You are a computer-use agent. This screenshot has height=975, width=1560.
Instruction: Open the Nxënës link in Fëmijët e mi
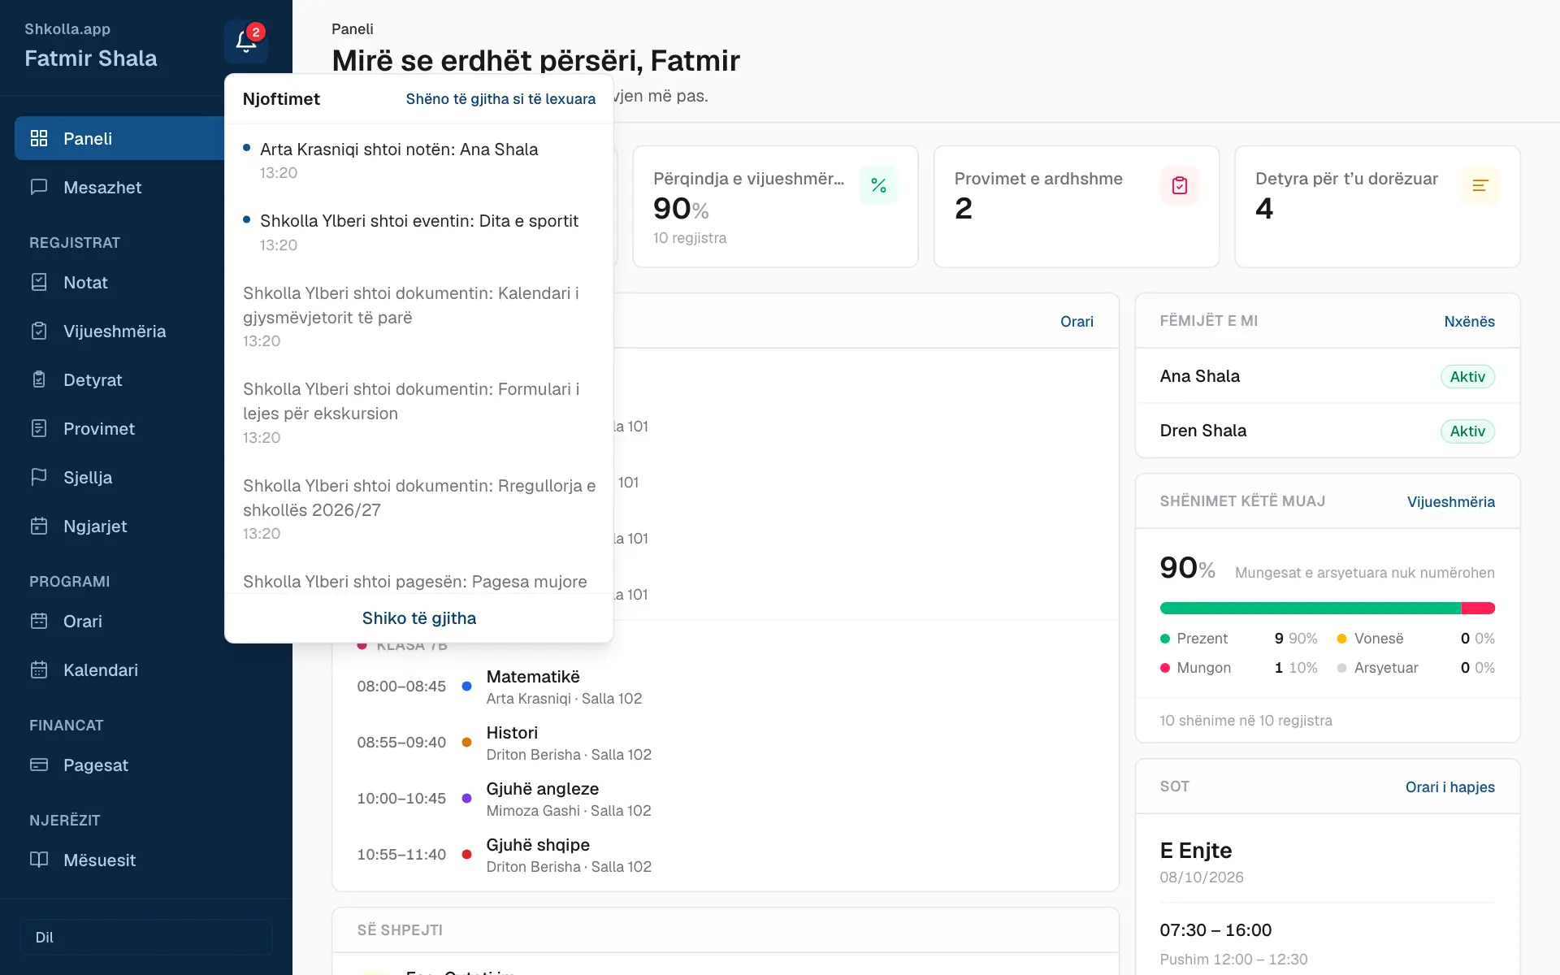click(1469, 322)
